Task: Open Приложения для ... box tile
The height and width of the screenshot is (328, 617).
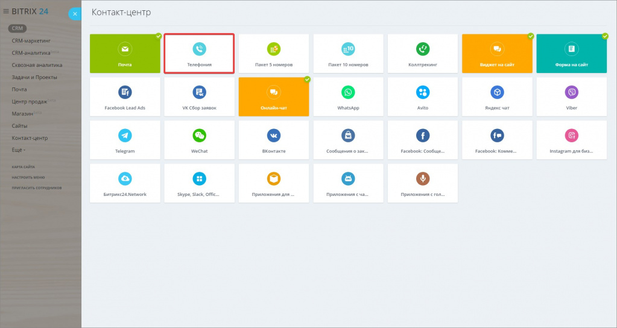Action: 273,183
